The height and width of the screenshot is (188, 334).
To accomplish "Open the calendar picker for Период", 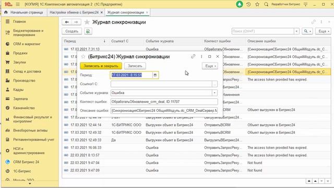I will pos(155,75).
